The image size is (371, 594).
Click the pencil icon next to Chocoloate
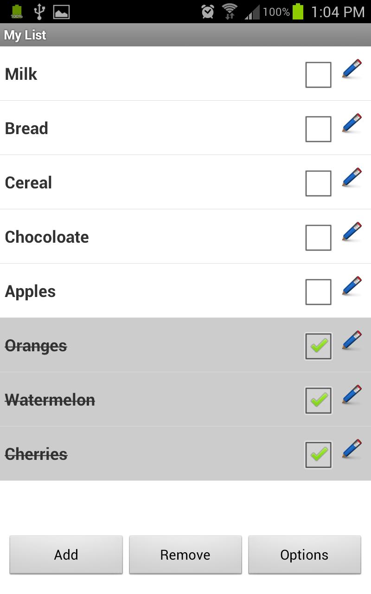(x=351, y=232)
